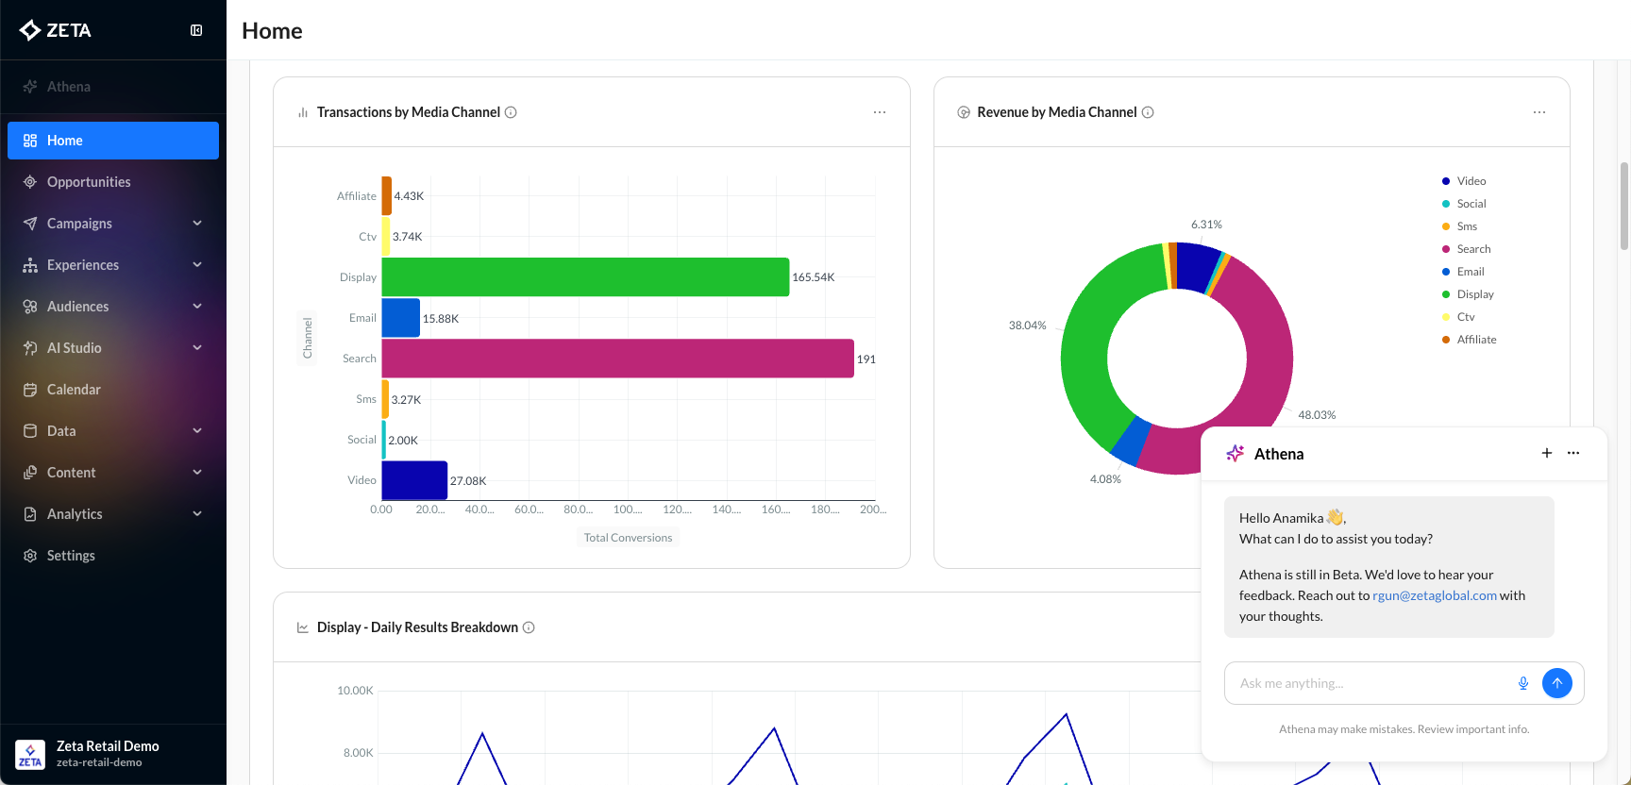The height and width of the screenshot is (785, 1631).
Task: Toggle Search series in the revenue legend
Action: point(1472,249)
